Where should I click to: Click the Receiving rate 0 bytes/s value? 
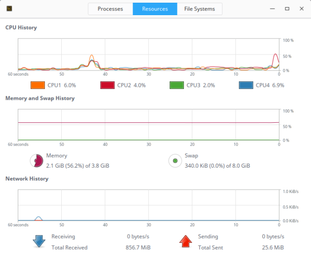pos(138,236)
